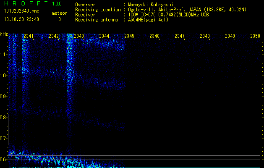Click the Receiver label

click(85, 15)
